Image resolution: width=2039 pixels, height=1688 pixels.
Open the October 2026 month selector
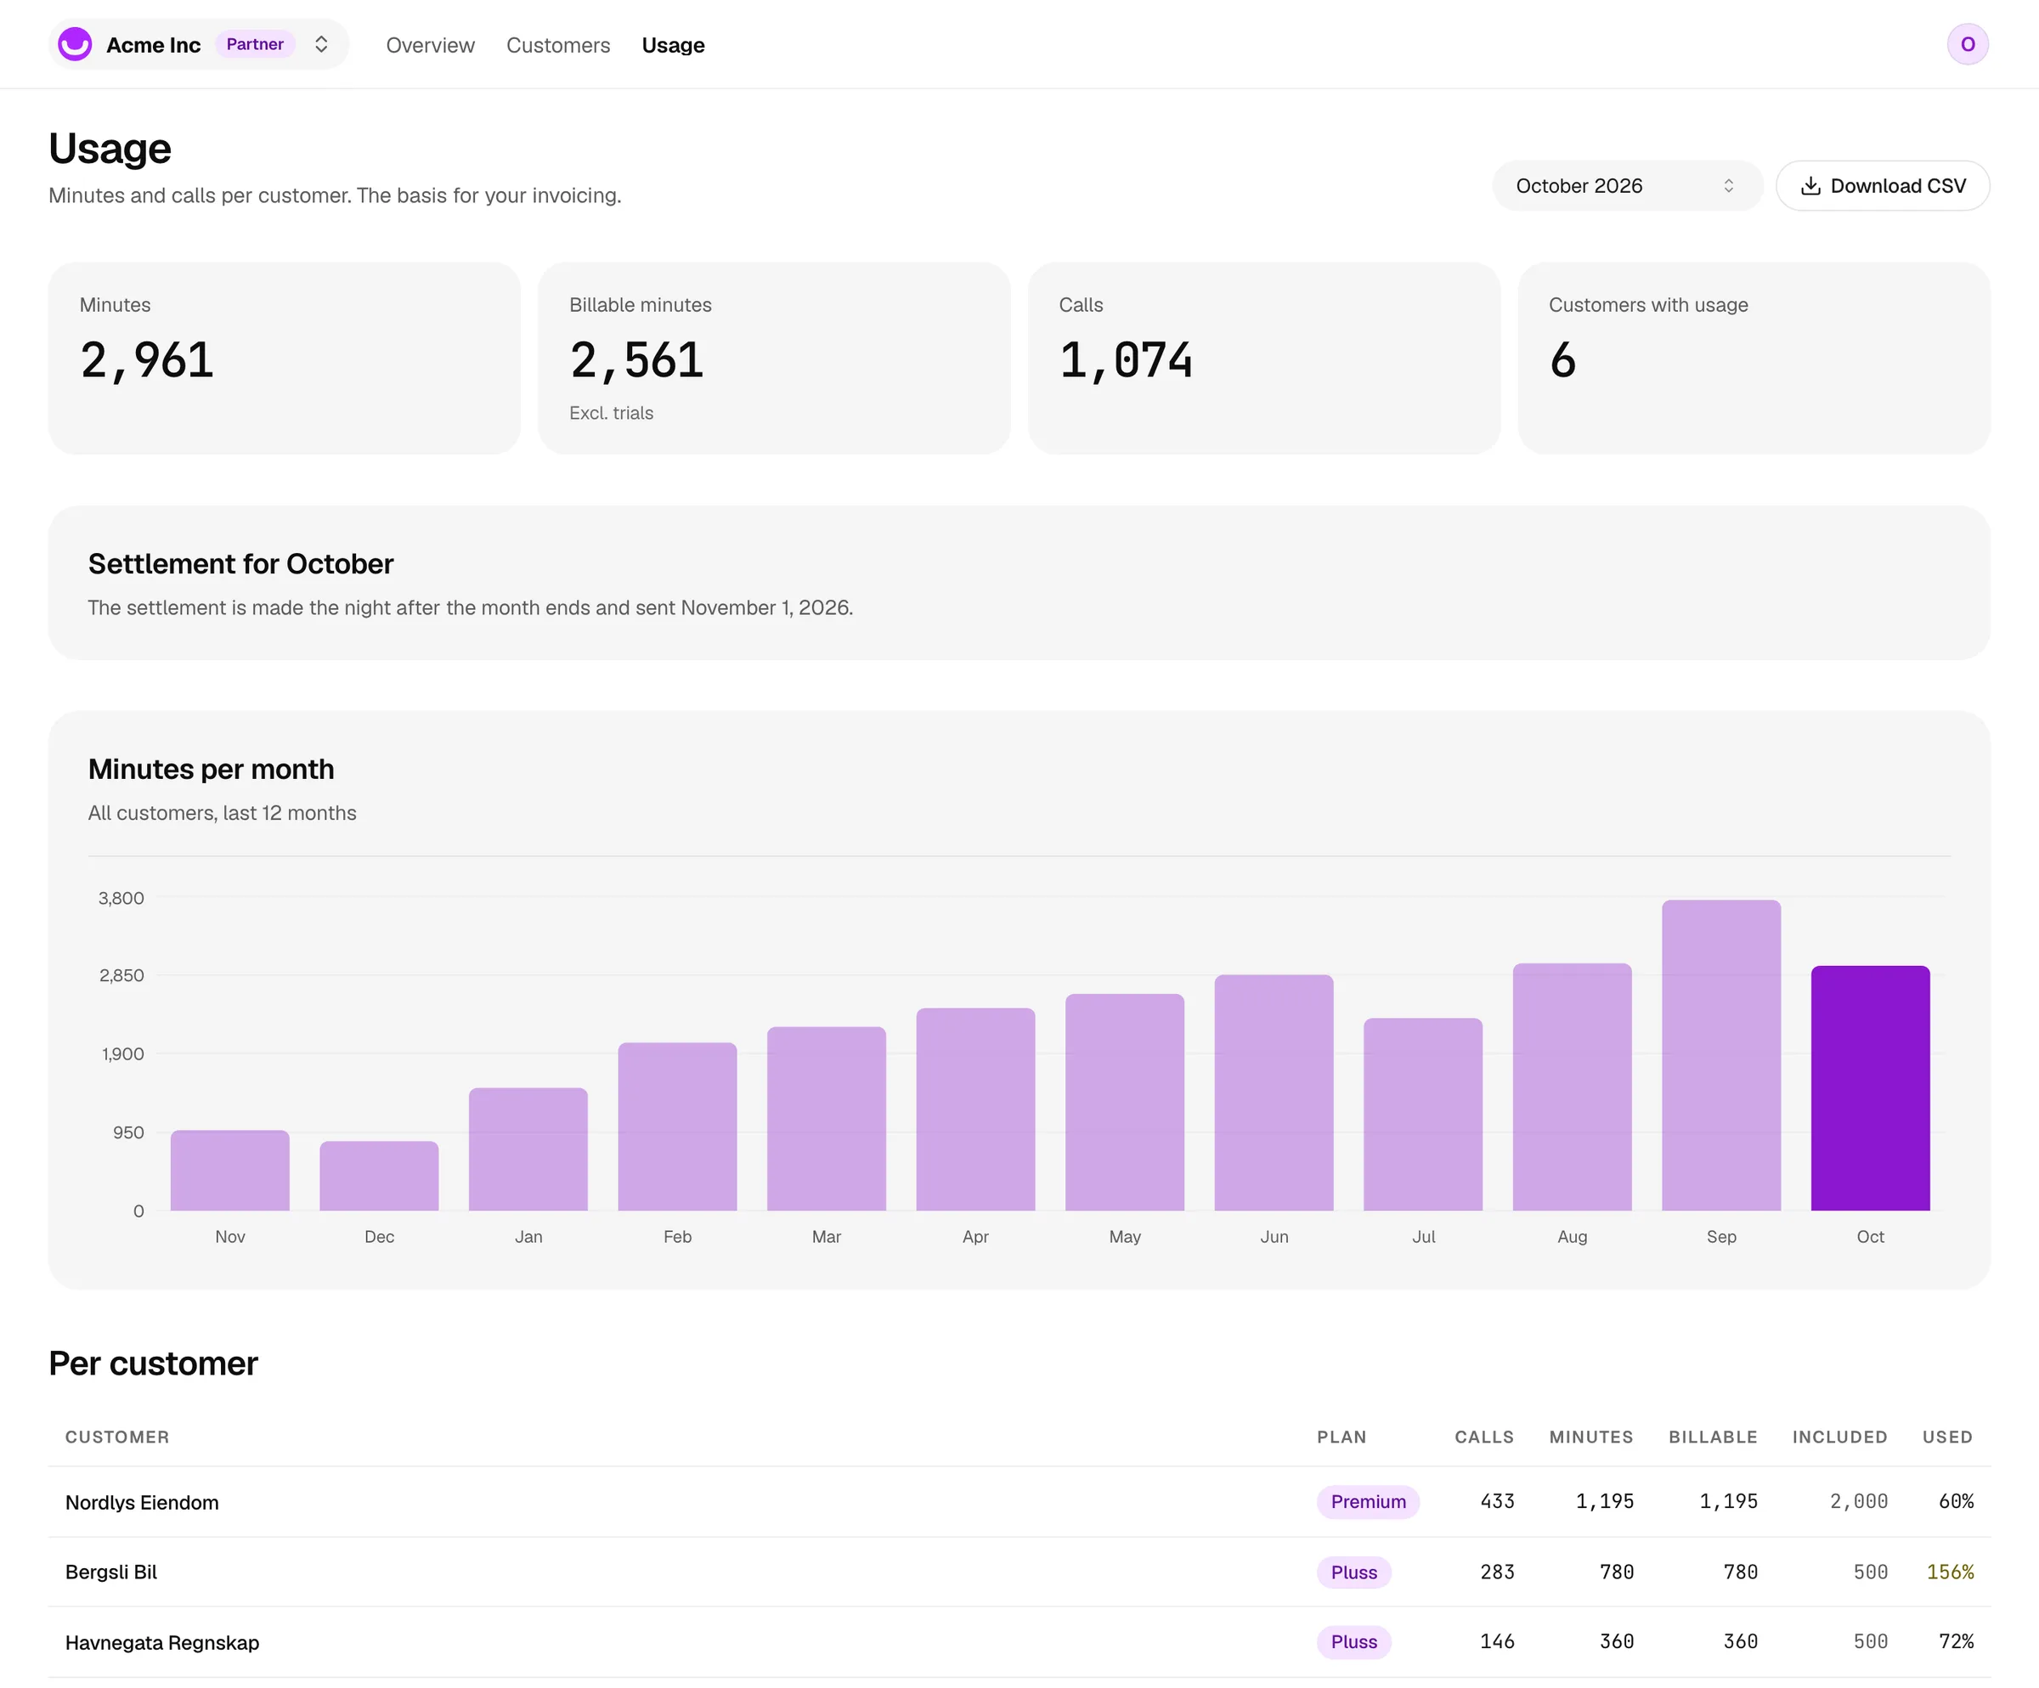click(x=1626, y=185)
